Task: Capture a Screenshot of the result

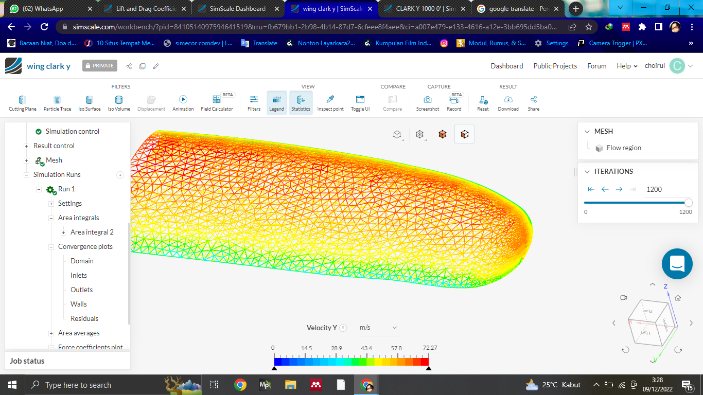Action: 427,103
